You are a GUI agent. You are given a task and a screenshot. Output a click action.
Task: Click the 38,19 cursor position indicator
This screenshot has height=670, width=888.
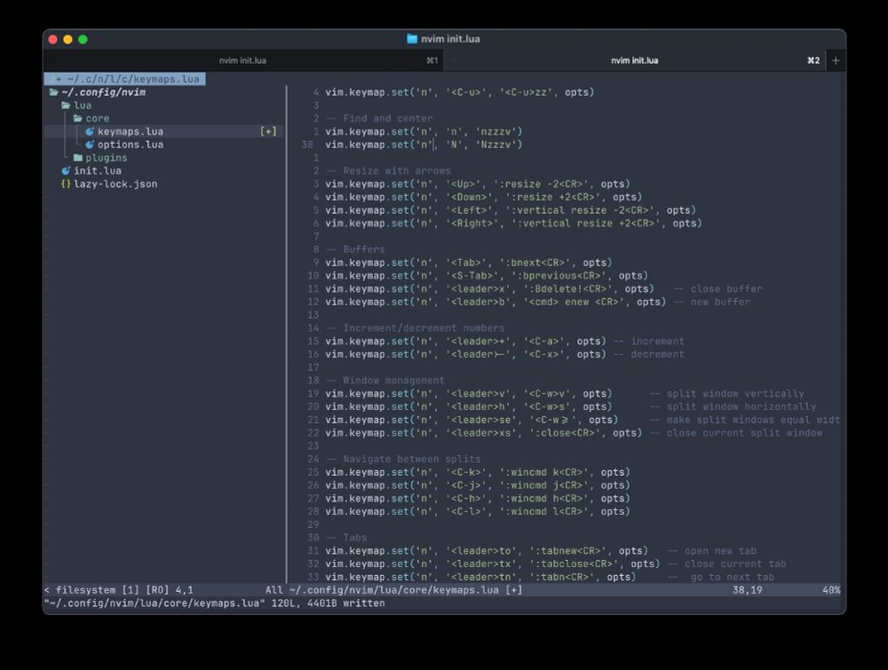[747, 590]
